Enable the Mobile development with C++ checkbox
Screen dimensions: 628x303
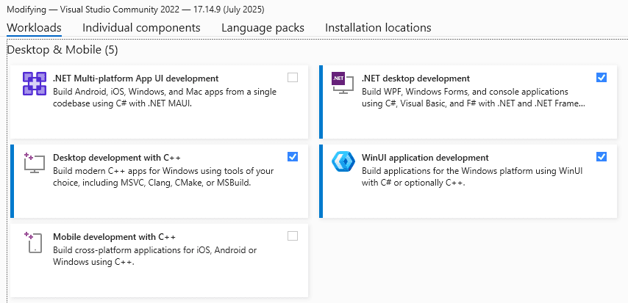click(293, 236)
